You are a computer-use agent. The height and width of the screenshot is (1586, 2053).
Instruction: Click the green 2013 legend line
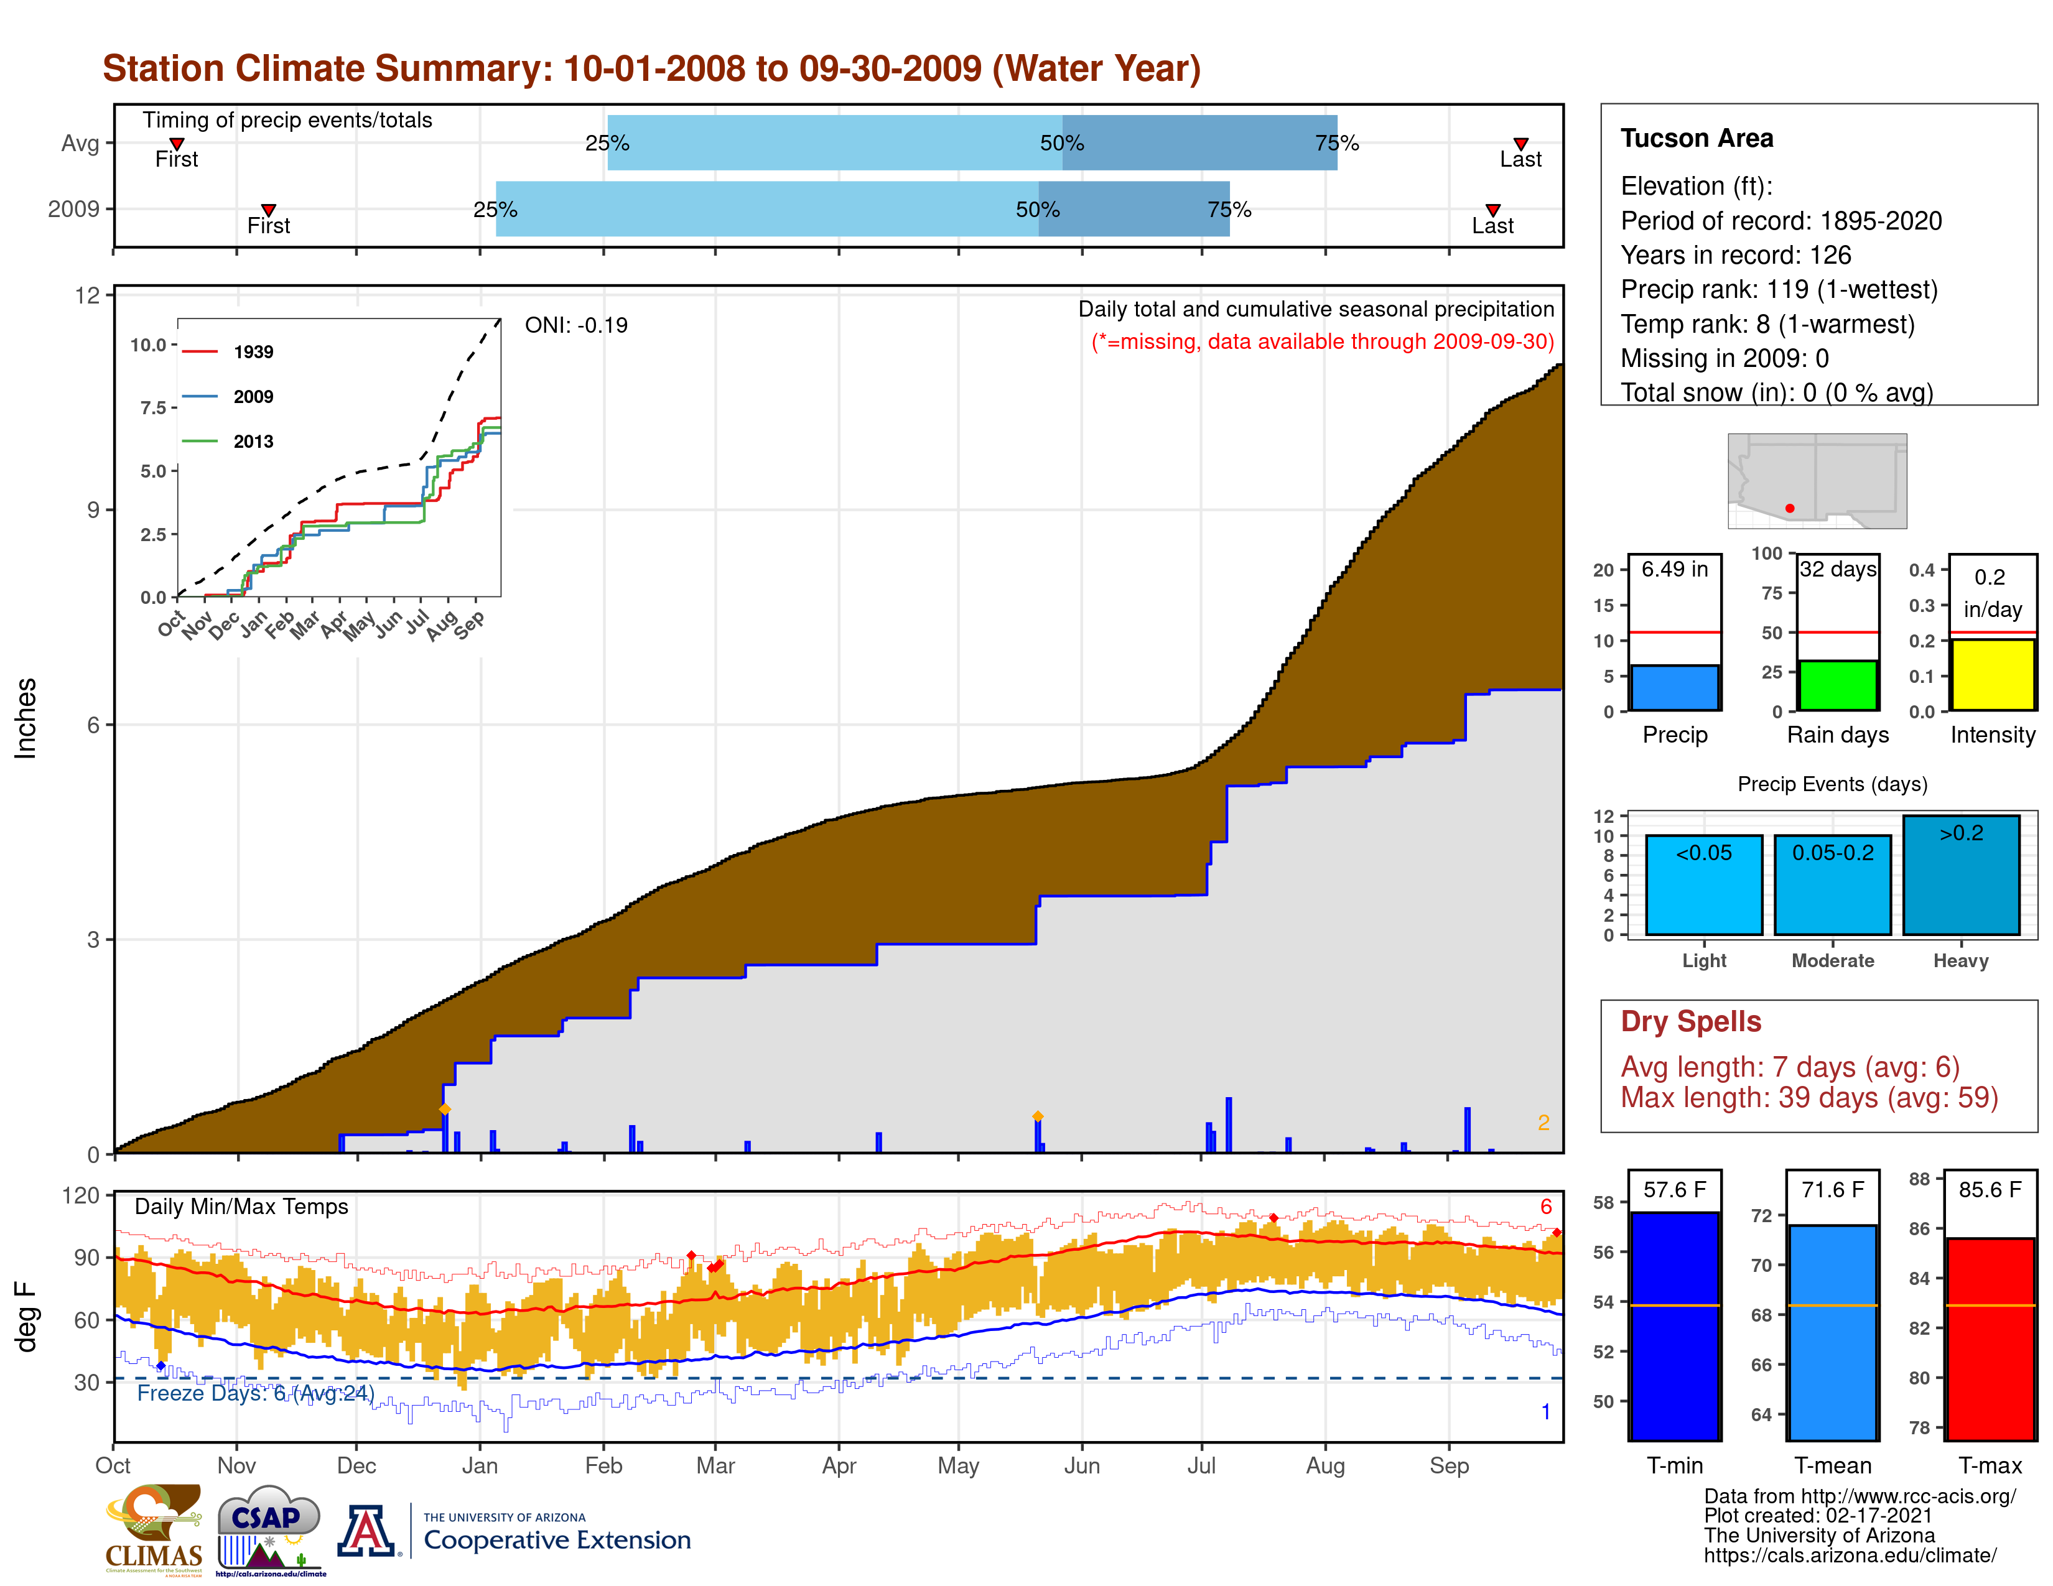coord(200,441)
